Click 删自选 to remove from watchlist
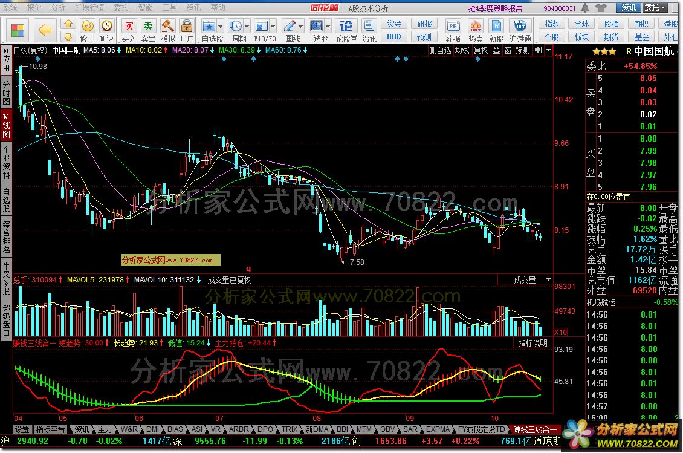This screenshot has width=683, height=453. 440,50
